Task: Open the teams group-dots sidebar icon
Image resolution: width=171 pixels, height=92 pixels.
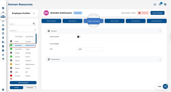Action: tap(3, 25)
